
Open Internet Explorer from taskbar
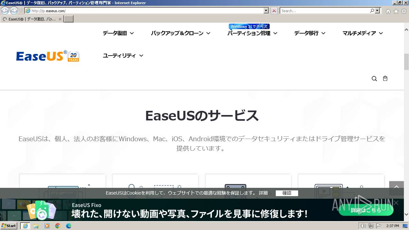point(25,226)
